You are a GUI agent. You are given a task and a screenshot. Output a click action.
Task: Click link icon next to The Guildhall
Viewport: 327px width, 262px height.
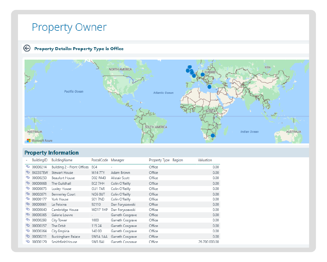click(x=28, y=183)
